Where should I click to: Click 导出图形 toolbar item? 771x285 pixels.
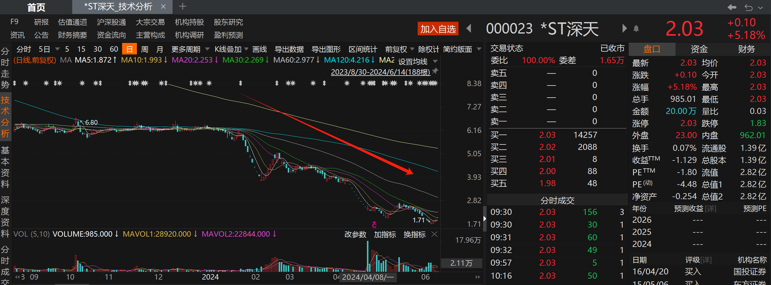326,49
